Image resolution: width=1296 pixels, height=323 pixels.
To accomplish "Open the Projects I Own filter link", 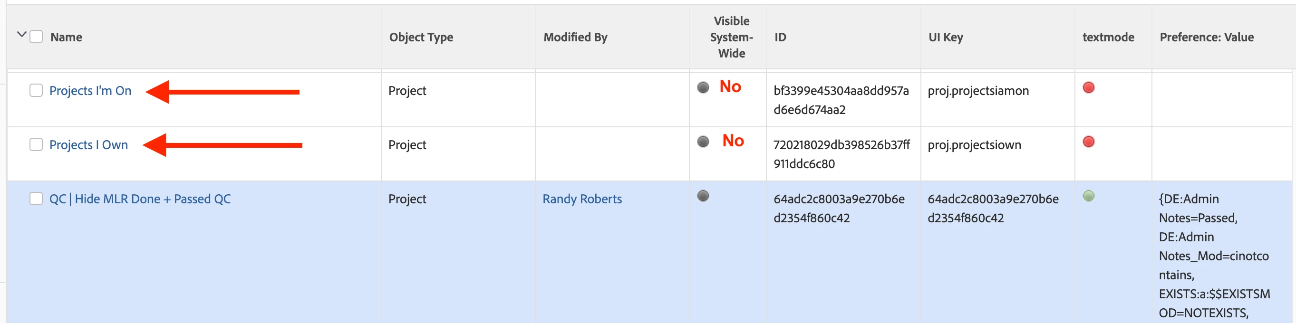I will tap(88, 145).
